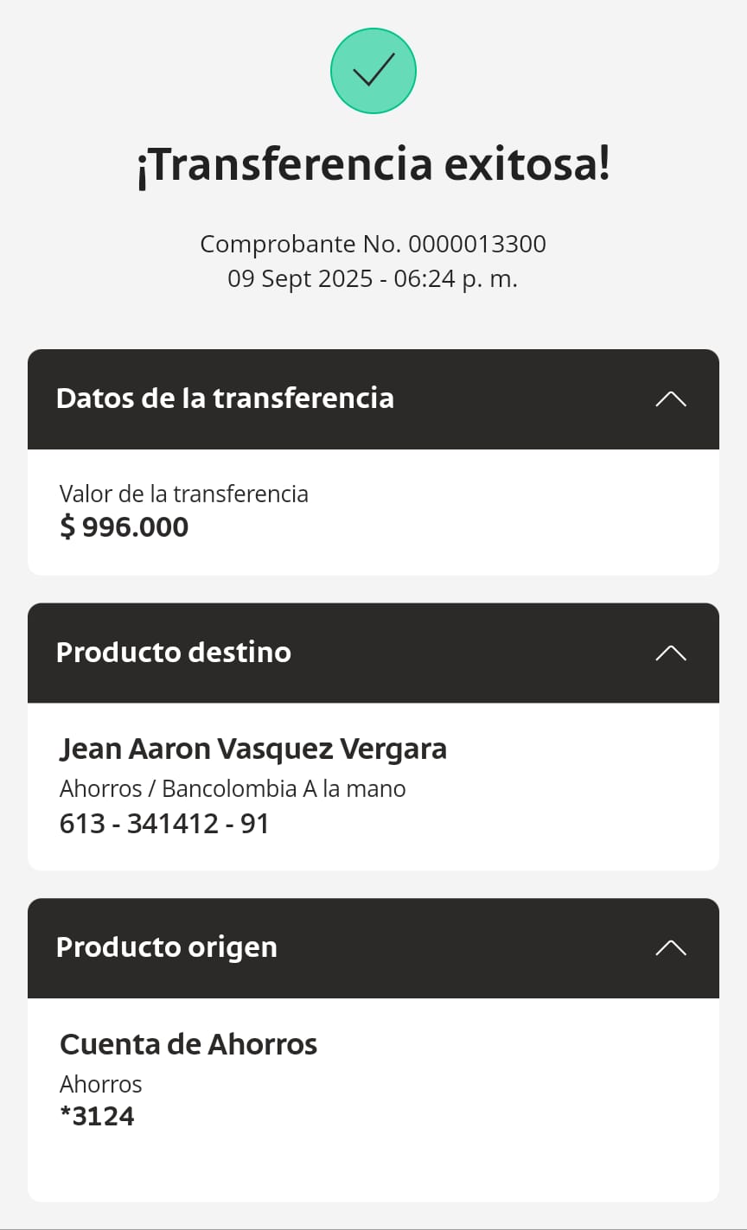Select the Producto destino section header title
747x1230 pixels.
[x=174, y=653]
